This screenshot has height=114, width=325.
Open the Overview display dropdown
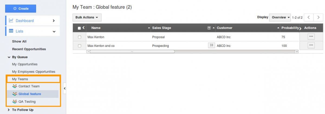(280, 18)
